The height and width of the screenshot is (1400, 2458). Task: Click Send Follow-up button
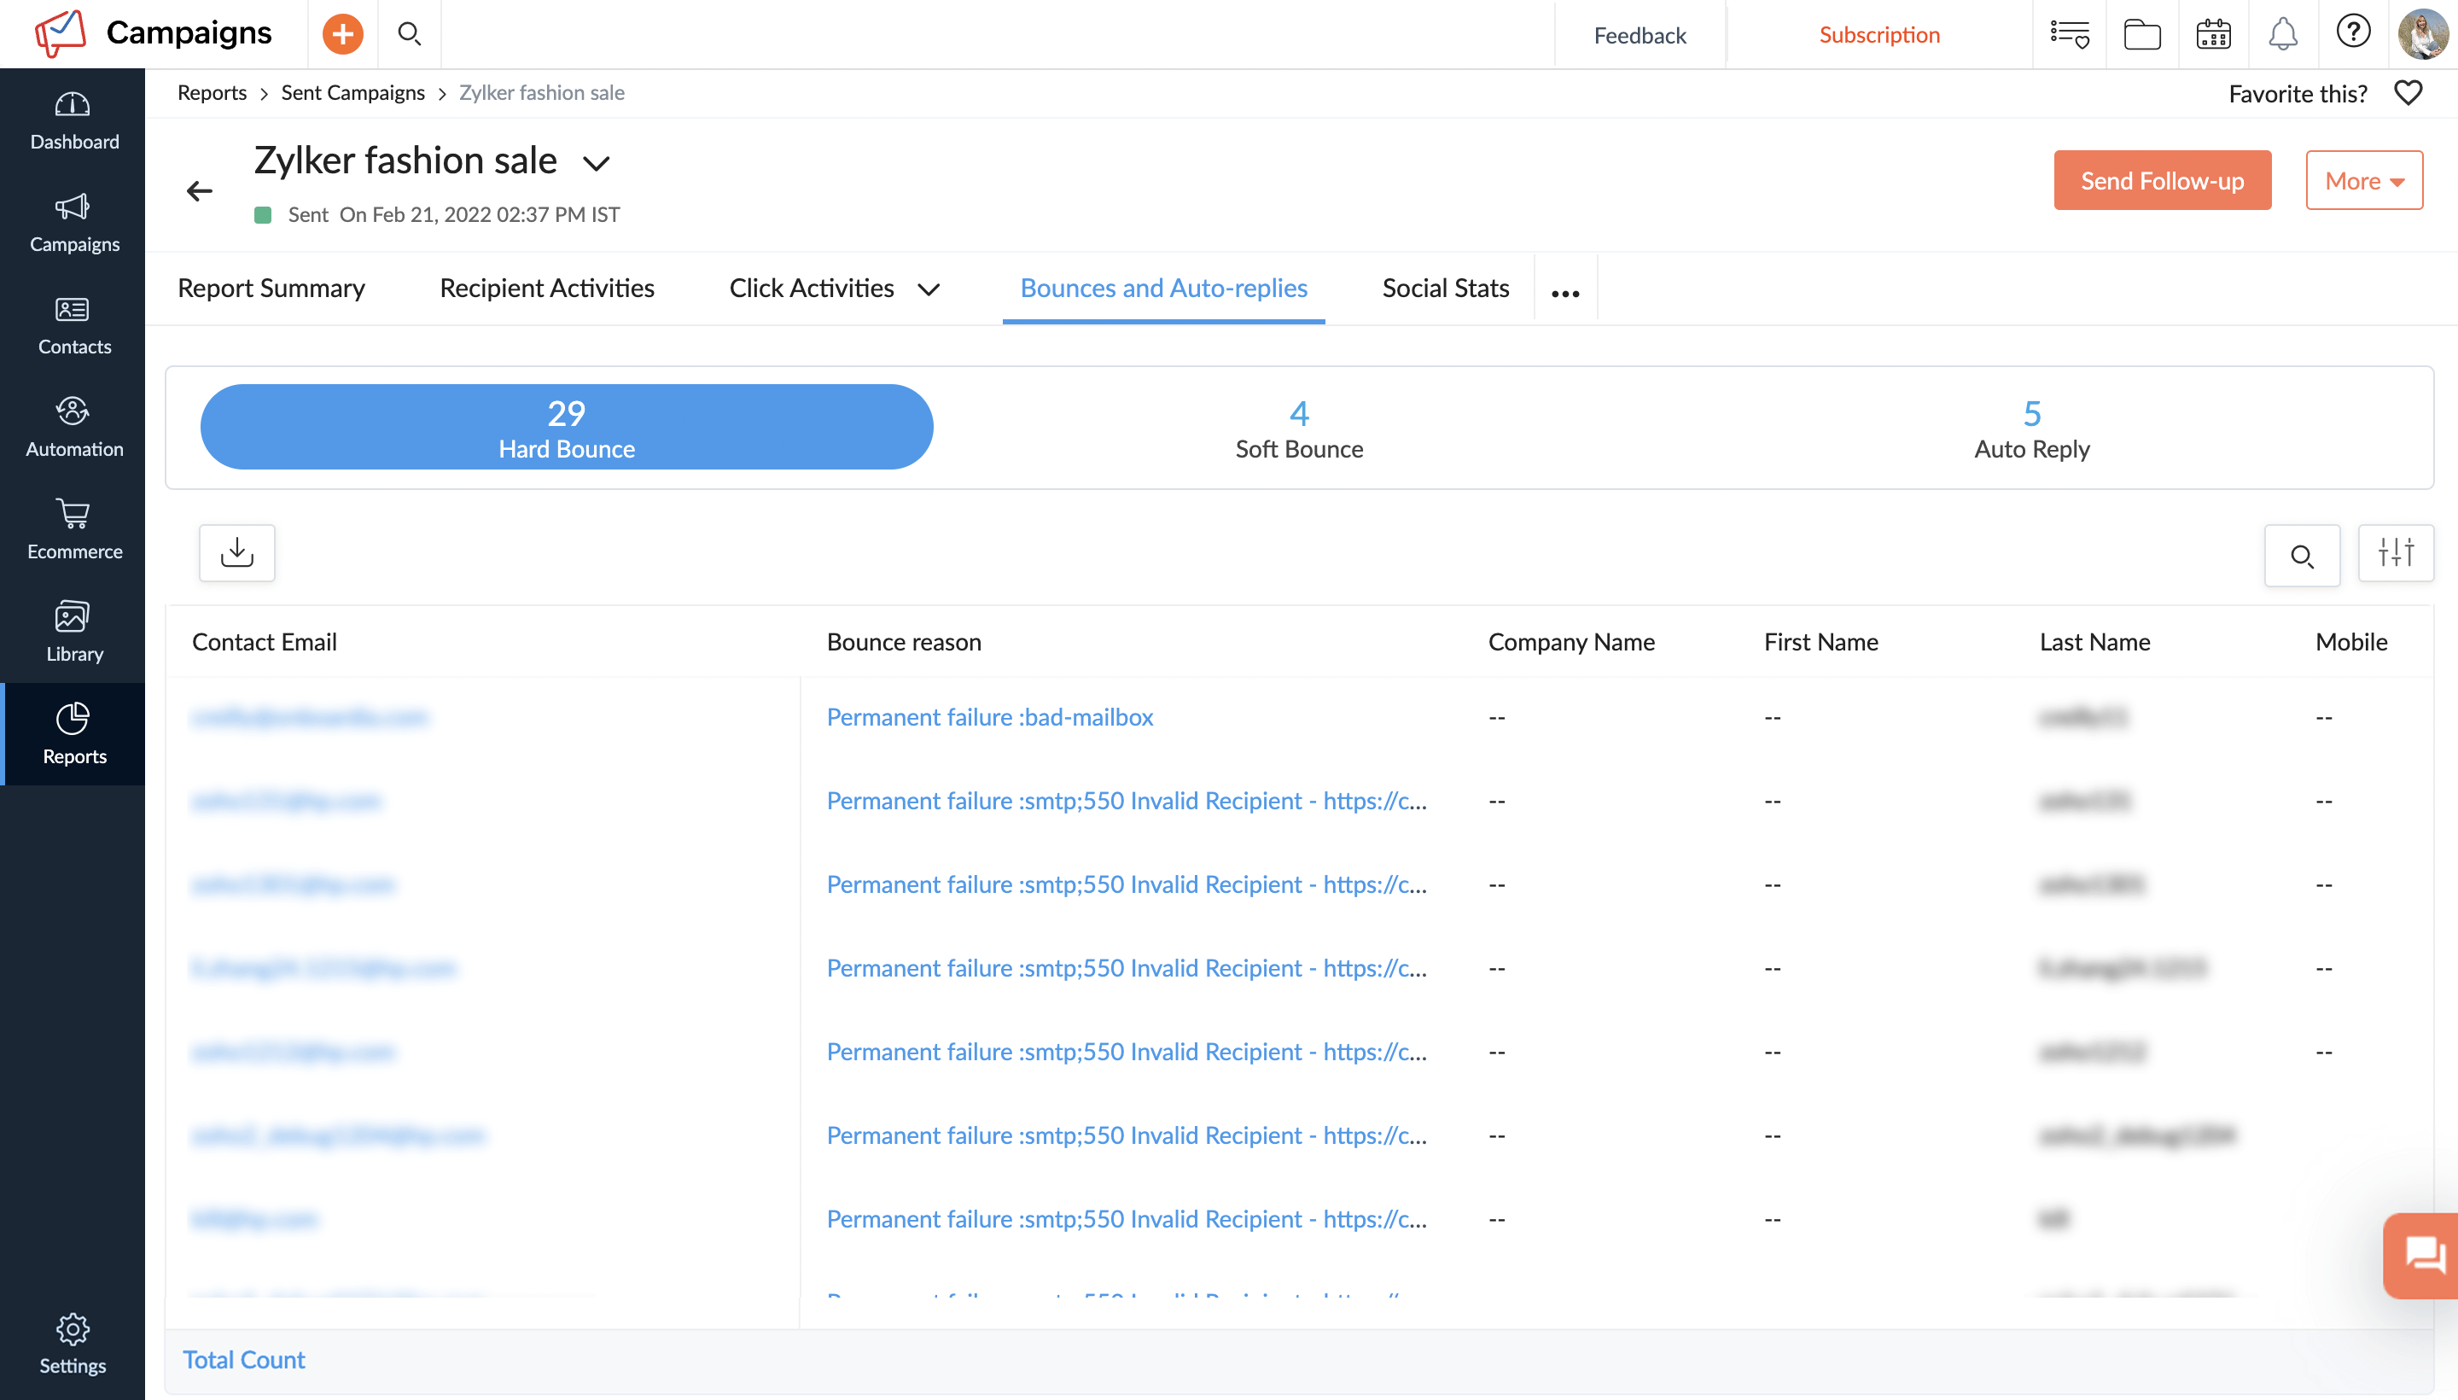pos(2162,180)
